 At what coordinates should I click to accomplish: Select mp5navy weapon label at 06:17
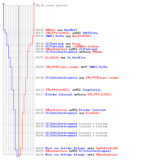click(x=80, y=94)
